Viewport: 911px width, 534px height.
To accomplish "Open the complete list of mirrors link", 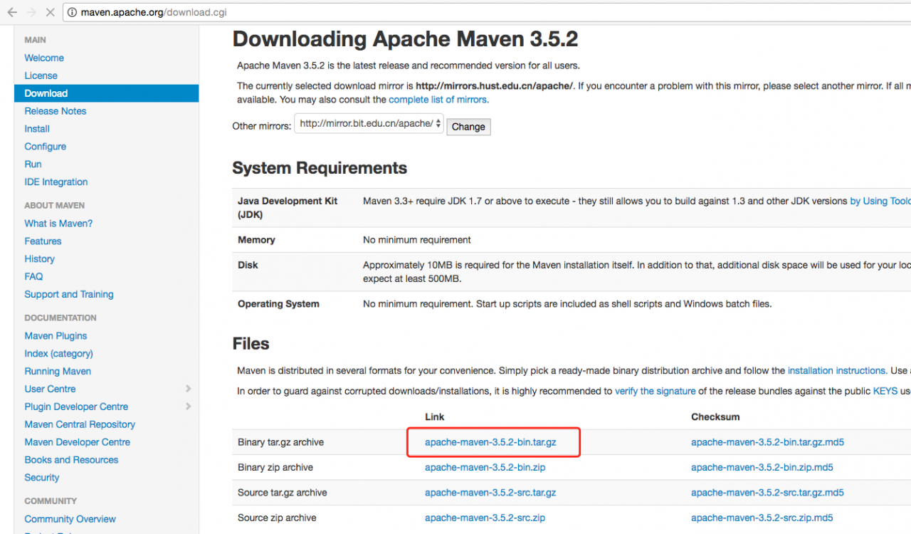I will pyautogui.click(x=438, y=100).
